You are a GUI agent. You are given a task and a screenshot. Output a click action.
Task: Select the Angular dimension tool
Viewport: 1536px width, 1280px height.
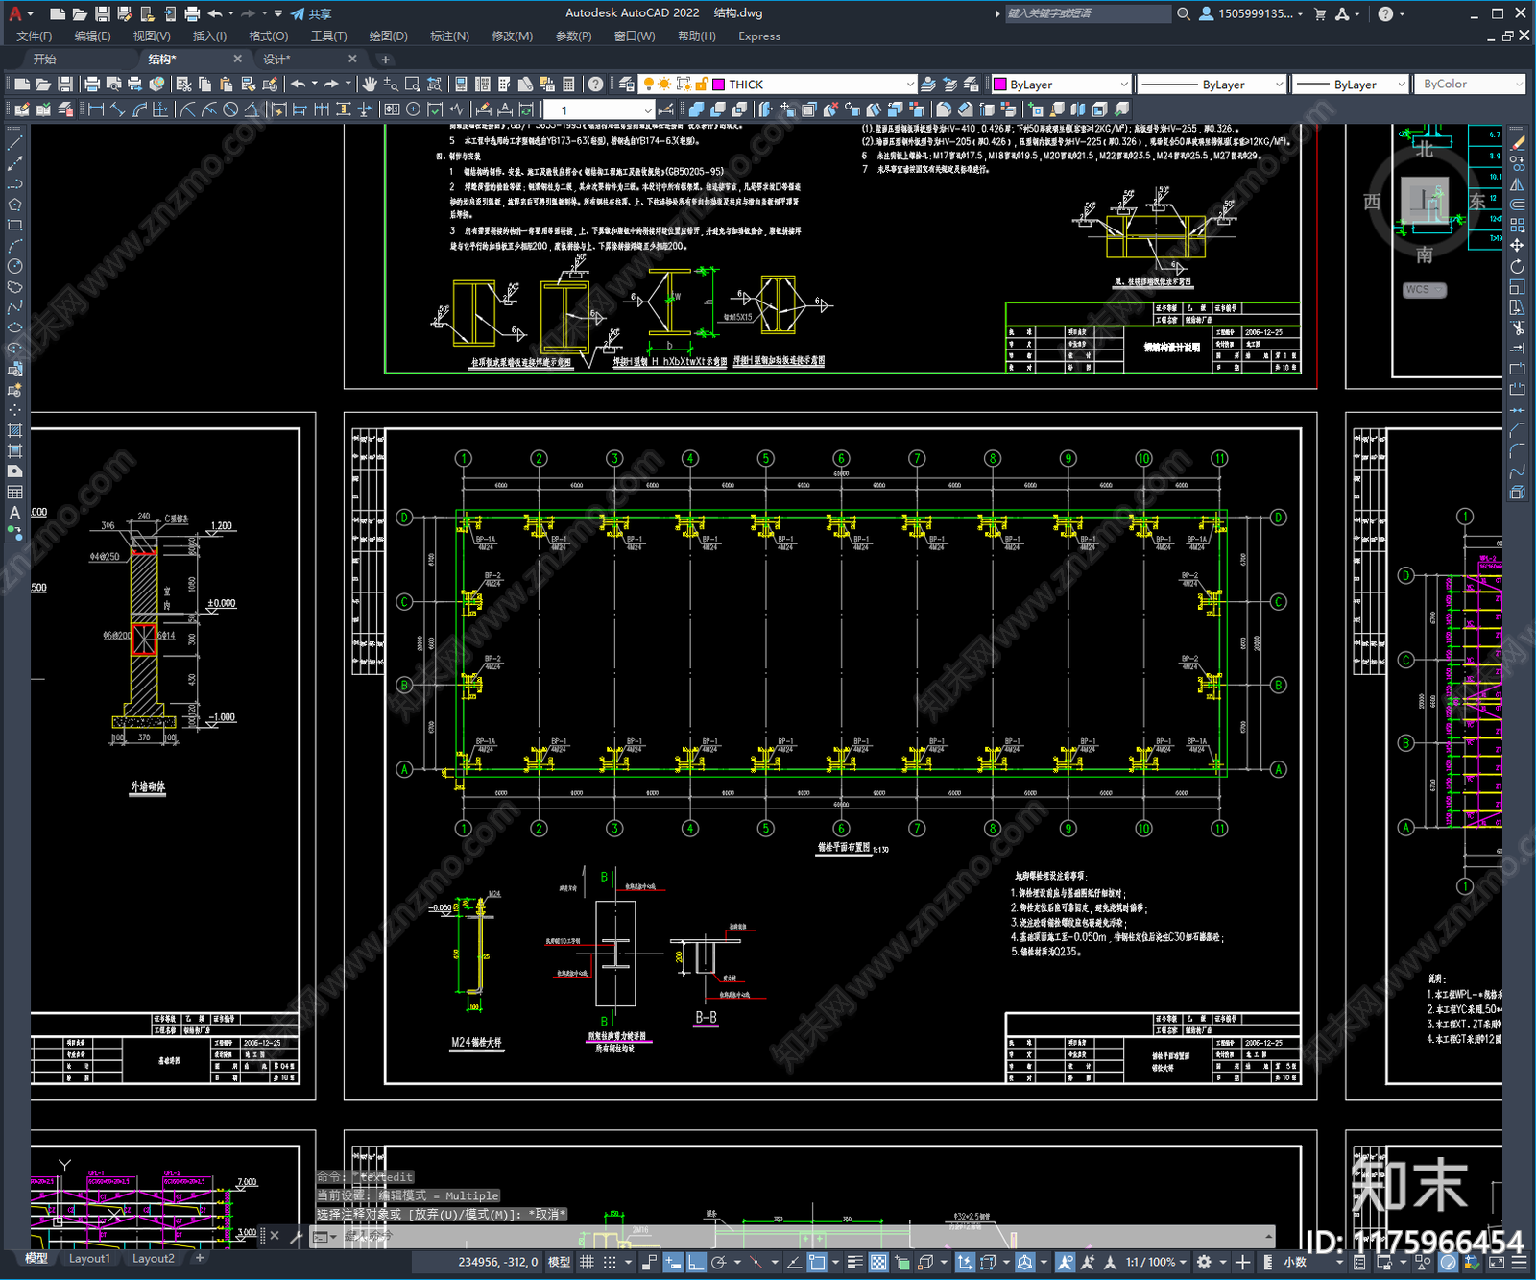(x=252, y=109)
